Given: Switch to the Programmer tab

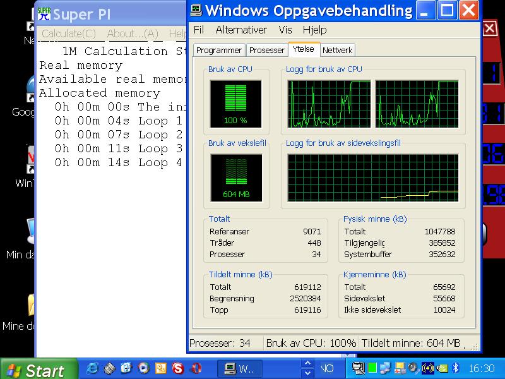Looking at the screenshot, I should point(219,51).
